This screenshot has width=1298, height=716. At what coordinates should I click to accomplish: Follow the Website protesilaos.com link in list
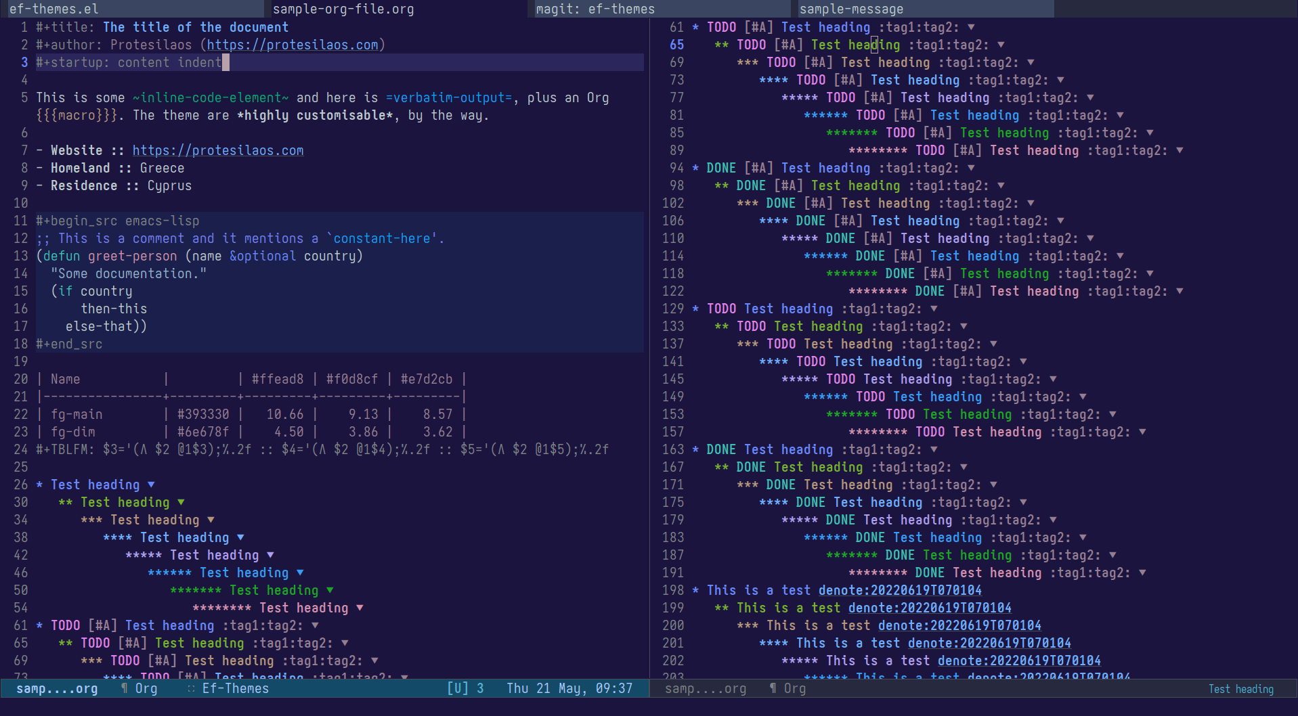point(218,150)
